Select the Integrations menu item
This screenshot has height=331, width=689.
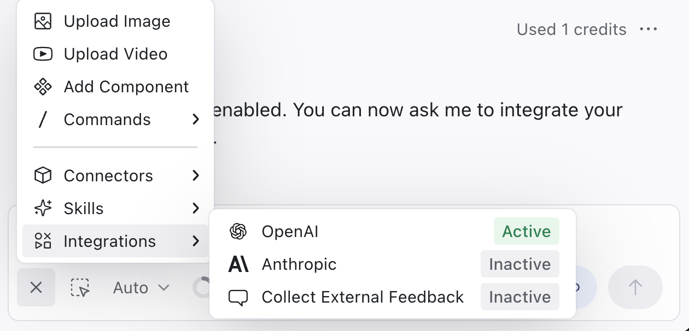pos(109,241)
